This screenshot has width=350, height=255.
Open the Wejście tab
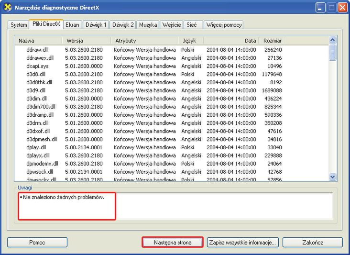coord(172,25)
